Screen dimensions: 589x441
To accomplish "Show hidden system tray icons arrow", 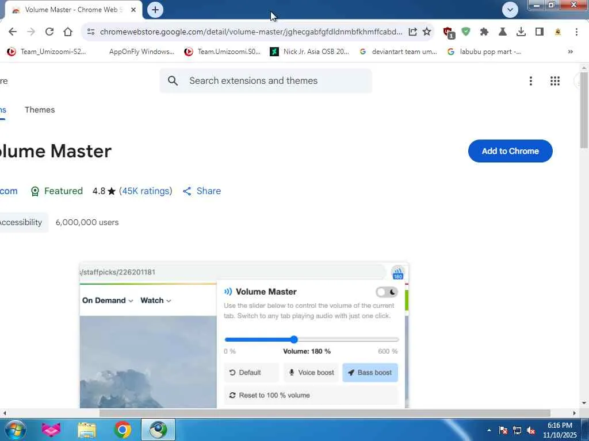I will (x=489, y=430).
